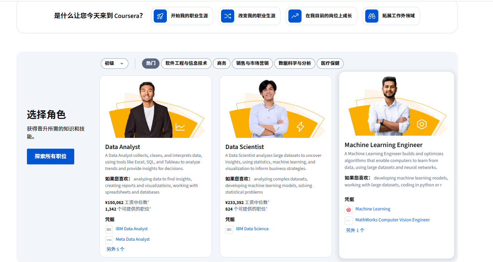Open the 初级 level dropdown
This screenshot has width=493, height=262.
pos(114,63)
